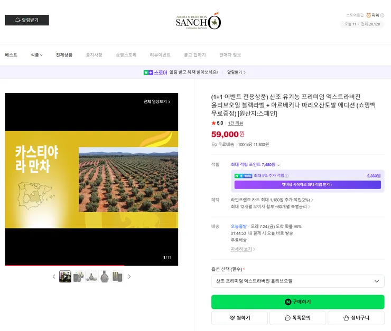Select the third product thumbnail
Viewport: 391px width, 331px height.
(91, 277)
